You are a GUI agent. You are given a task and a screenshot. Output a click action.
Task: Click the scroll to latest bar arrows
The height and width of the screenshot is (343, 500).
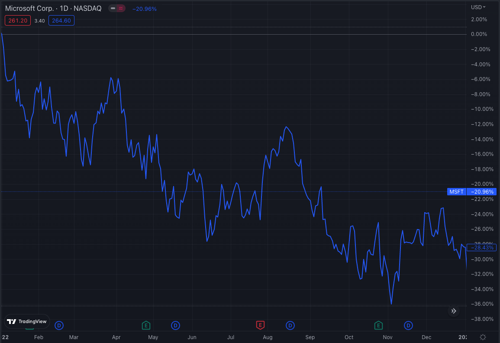(x=454, y=311)
